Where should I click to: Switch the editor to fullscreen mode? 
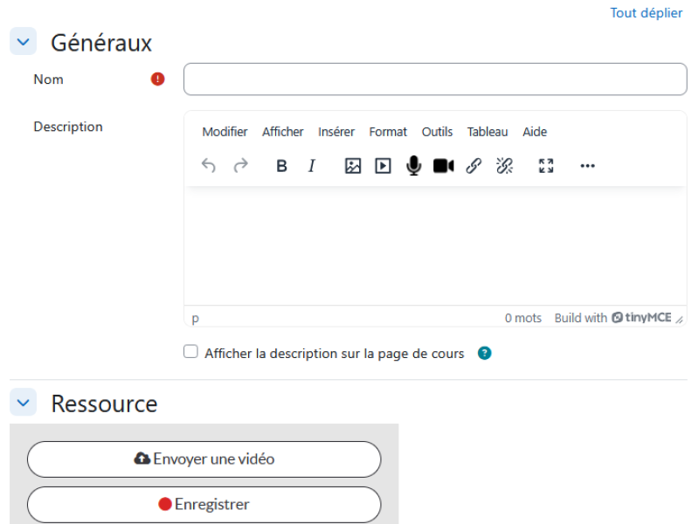point(546,166)
